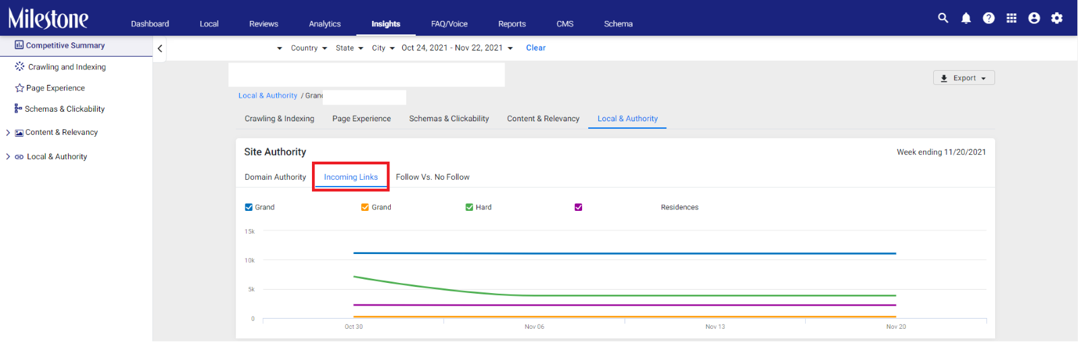Uncheck the blue Grand legend checkbox
This screenshot has height=351, width=1078.
(x=249, y=208)
